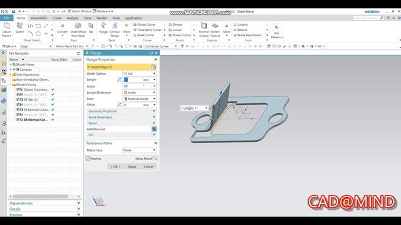Open the Menu button

(x=9, y=46)
